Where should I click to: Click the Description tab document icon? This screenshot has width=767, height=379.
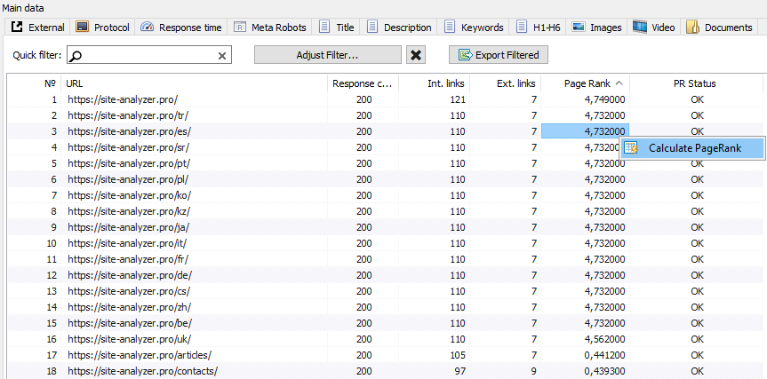pos(372,27)
